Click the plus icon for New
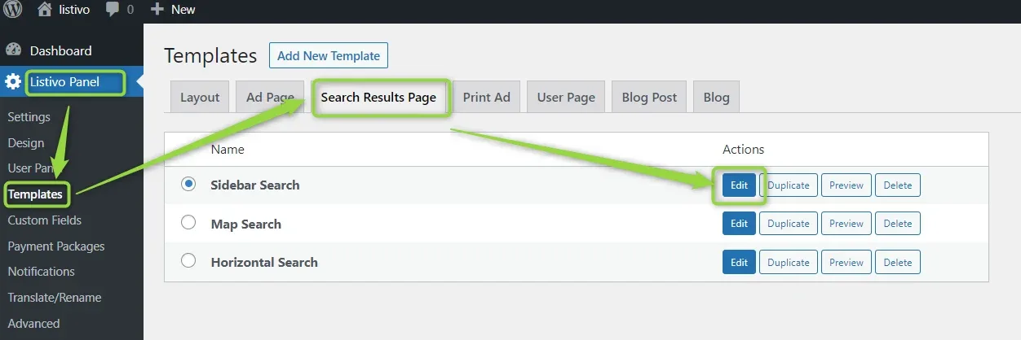The height and width of the screenshot is (340, 1021). point(158,10)
